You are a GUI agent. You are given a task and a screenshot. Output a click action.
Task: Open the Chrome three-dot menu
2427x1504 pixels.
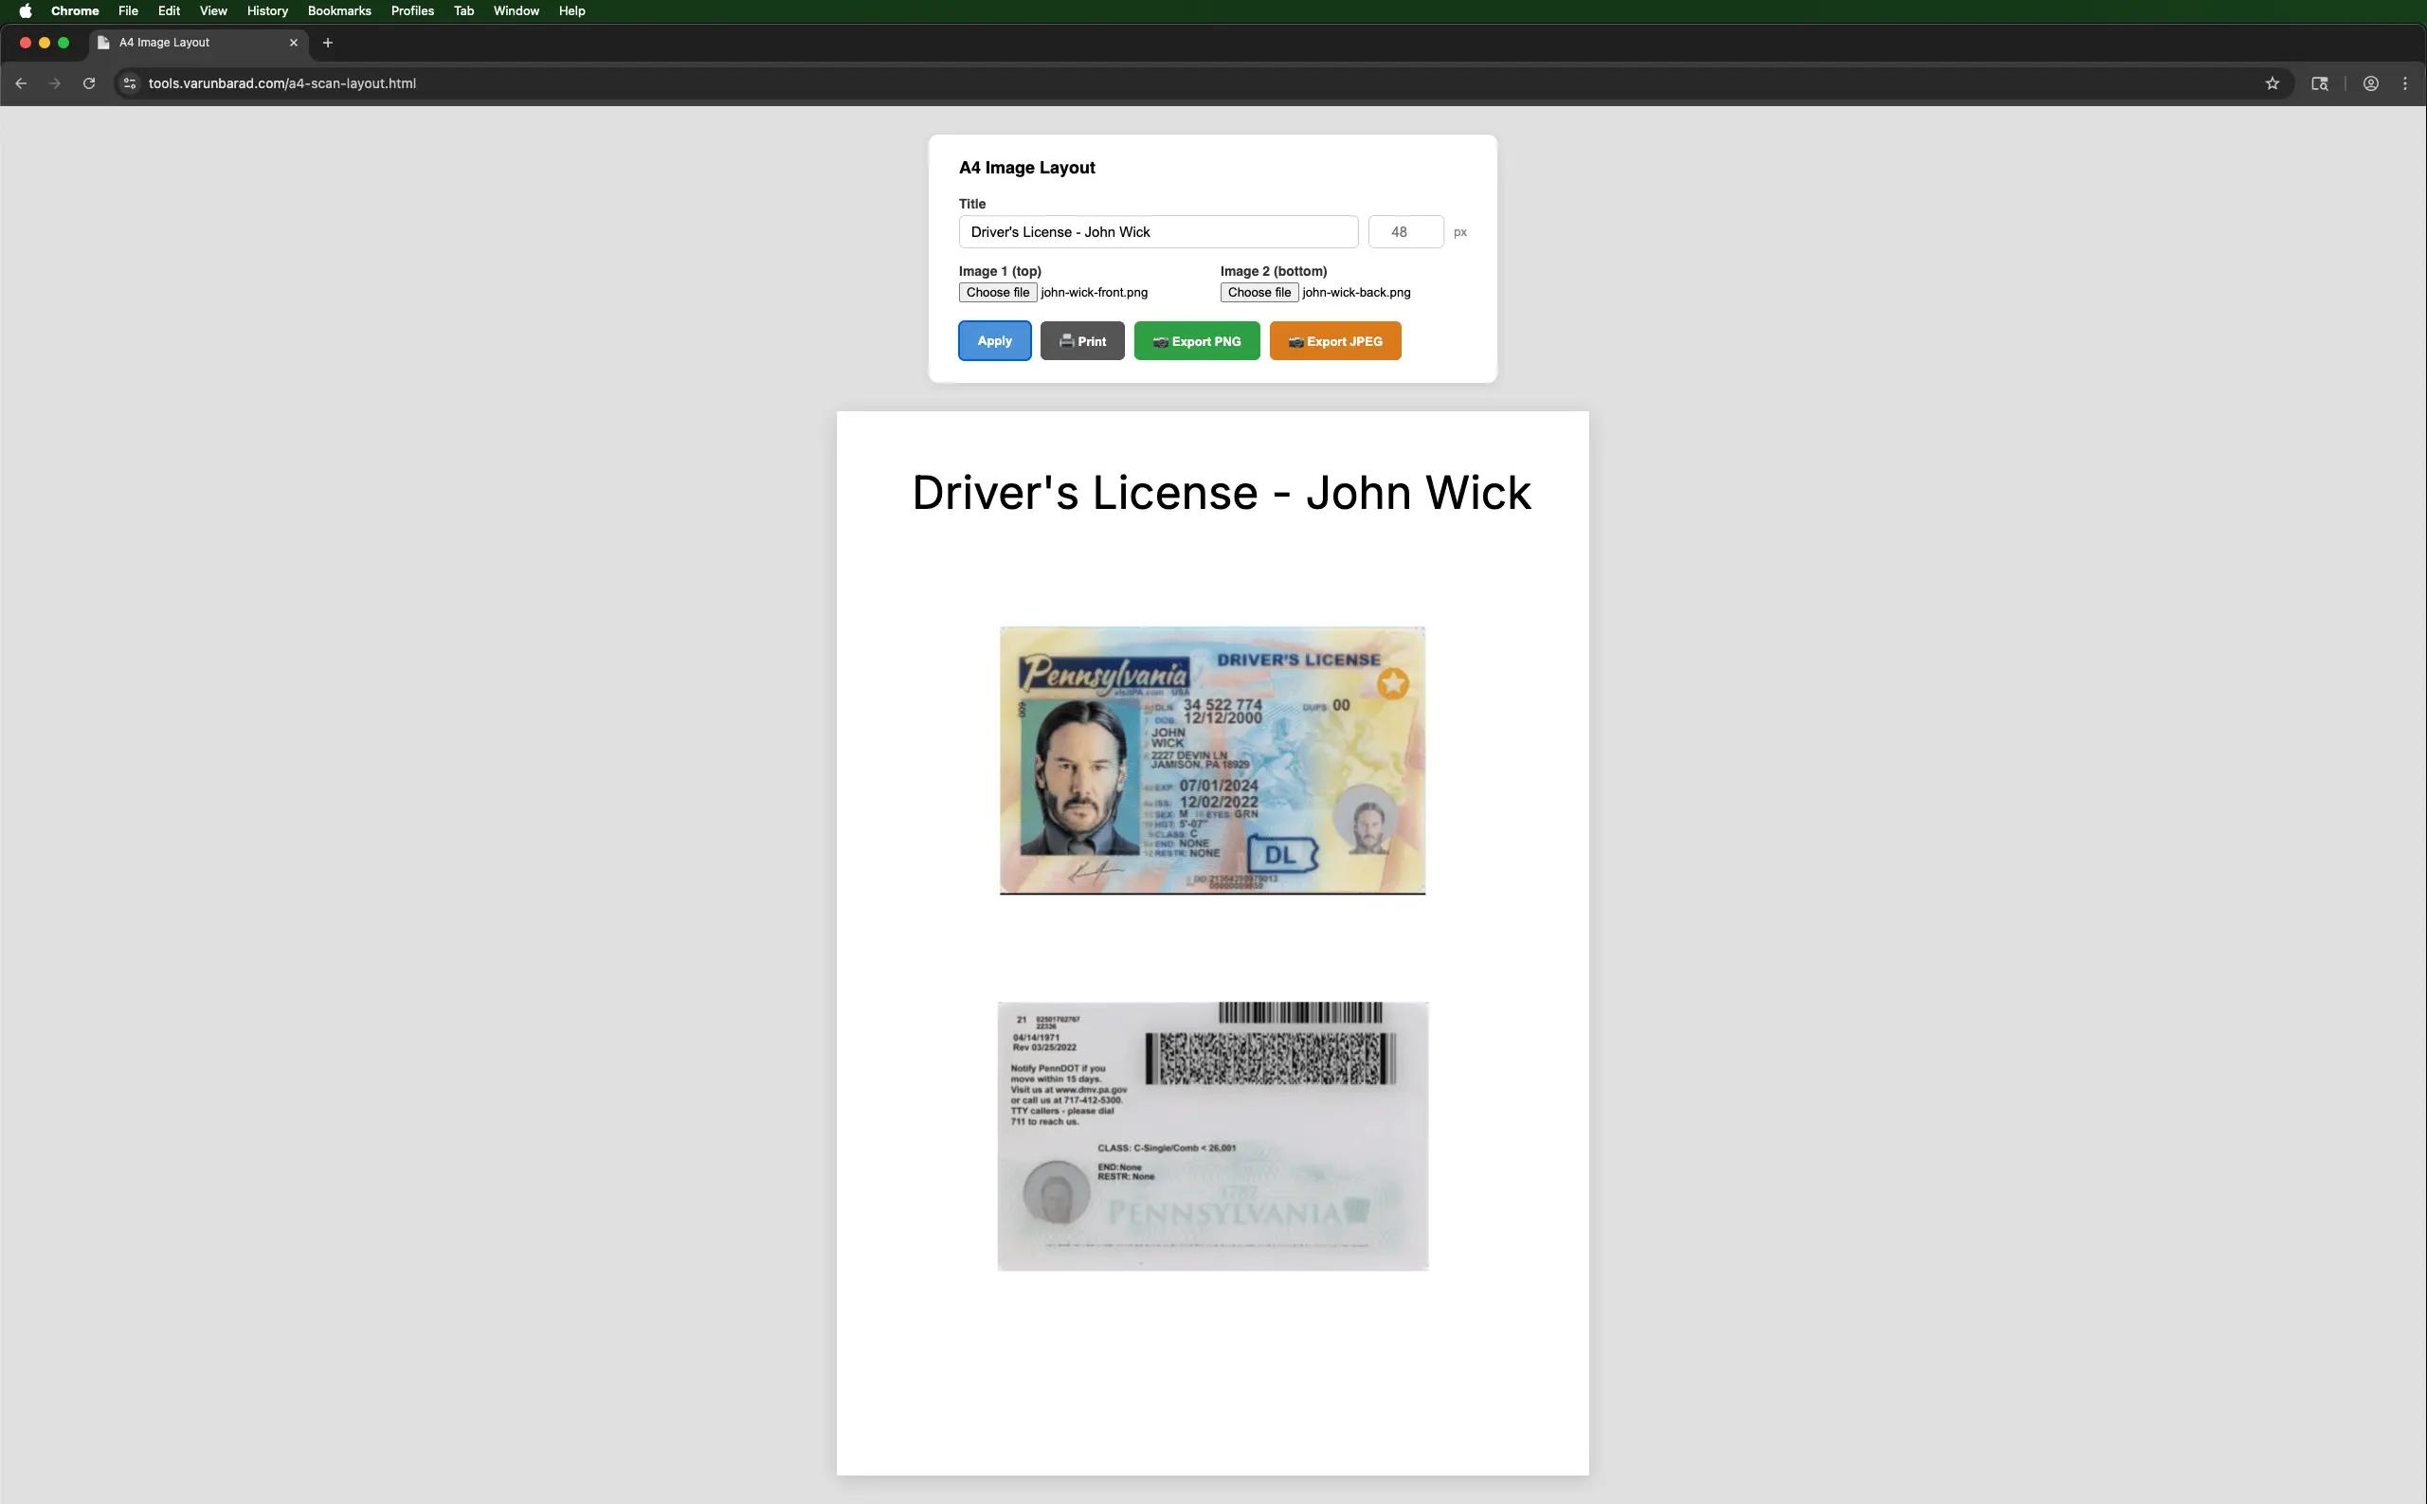point(2406,83)
